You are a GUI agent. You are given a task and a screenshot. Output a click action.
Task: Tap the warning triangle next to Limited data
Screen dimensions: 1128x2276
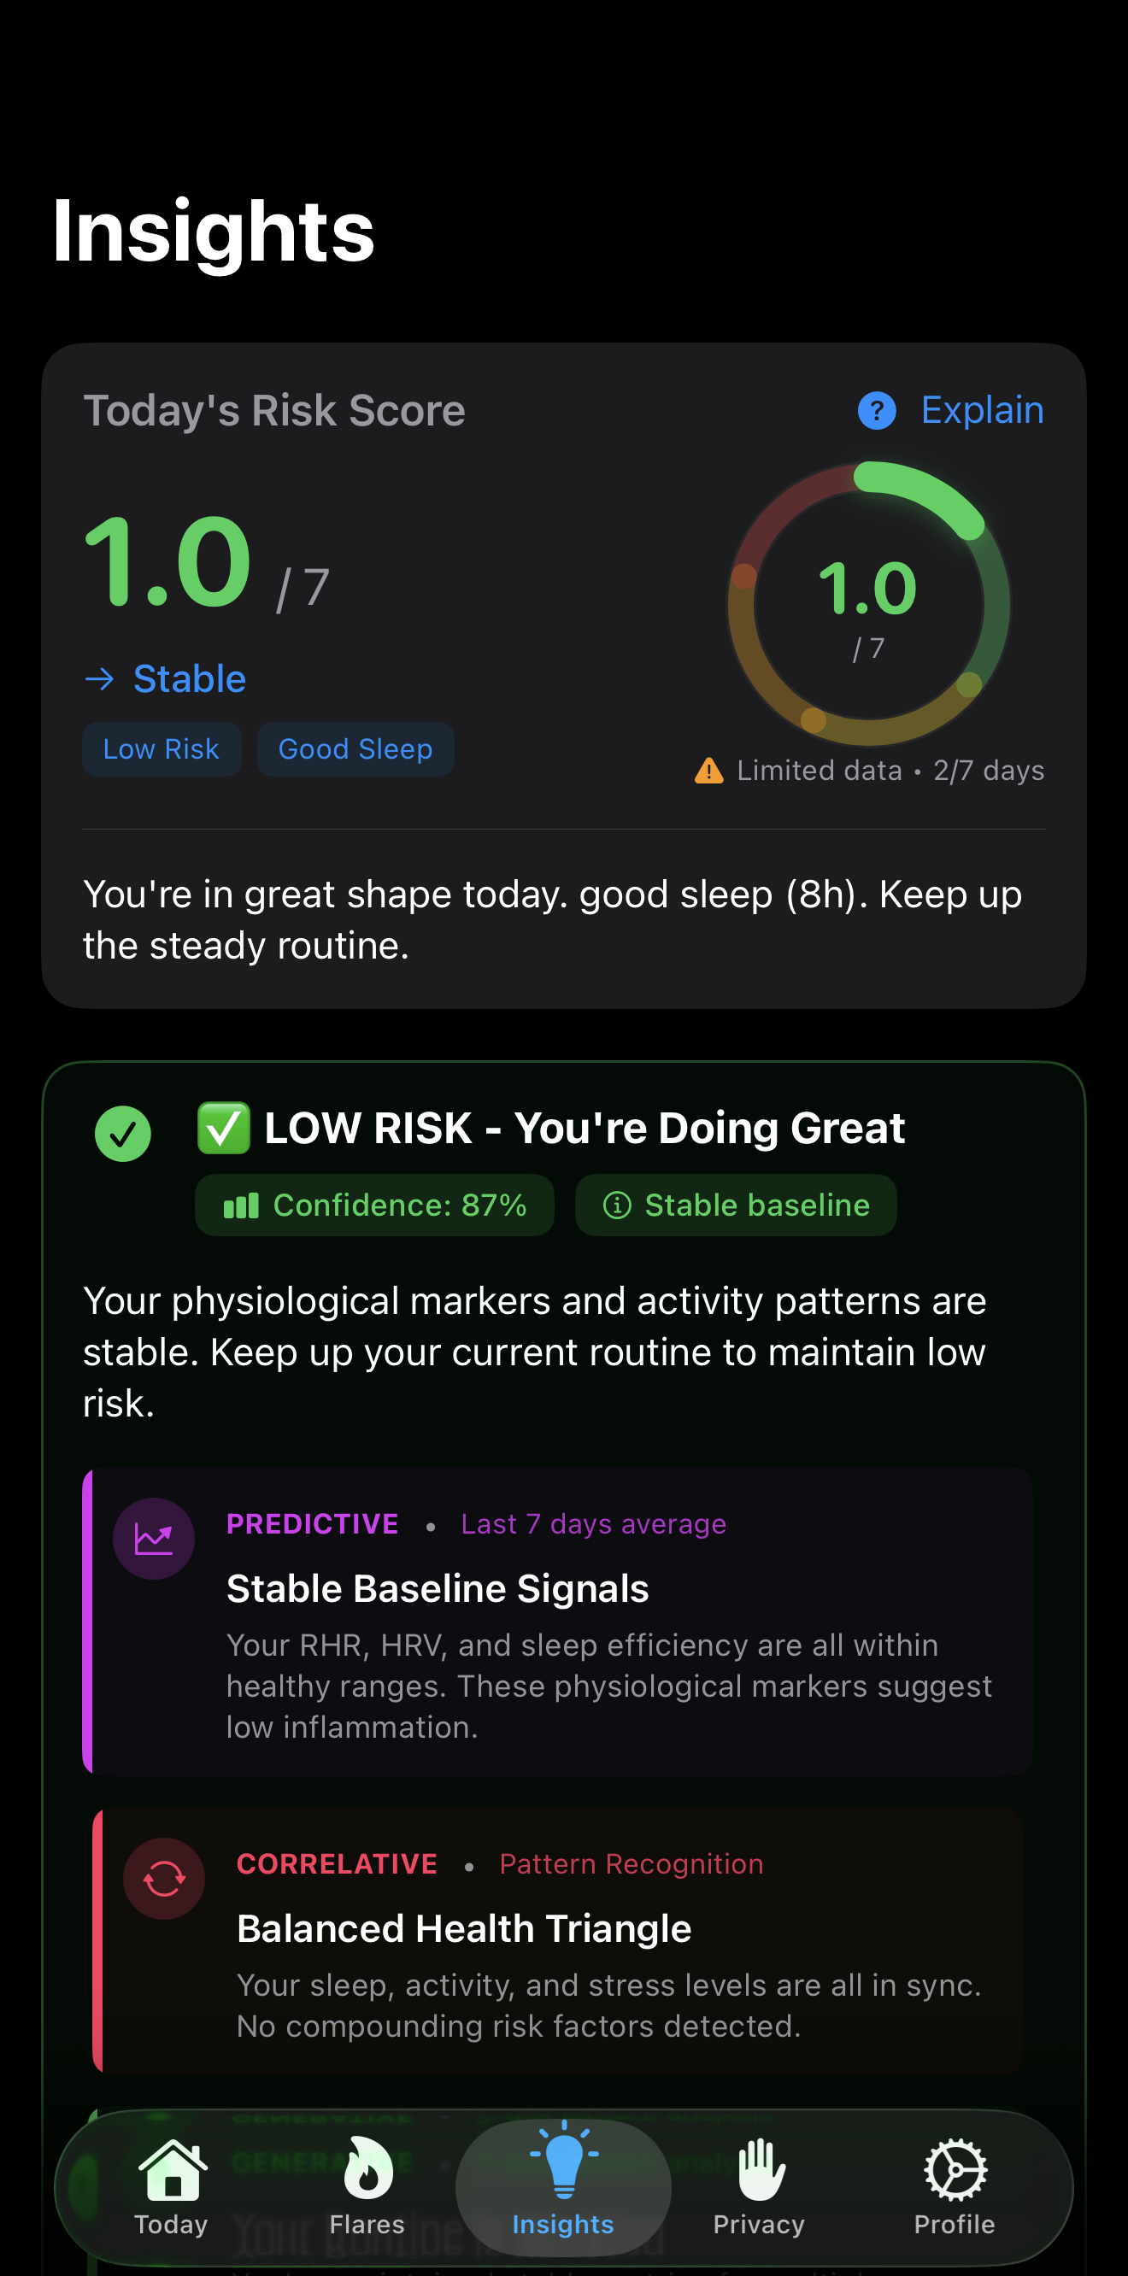tap(708, 771)
